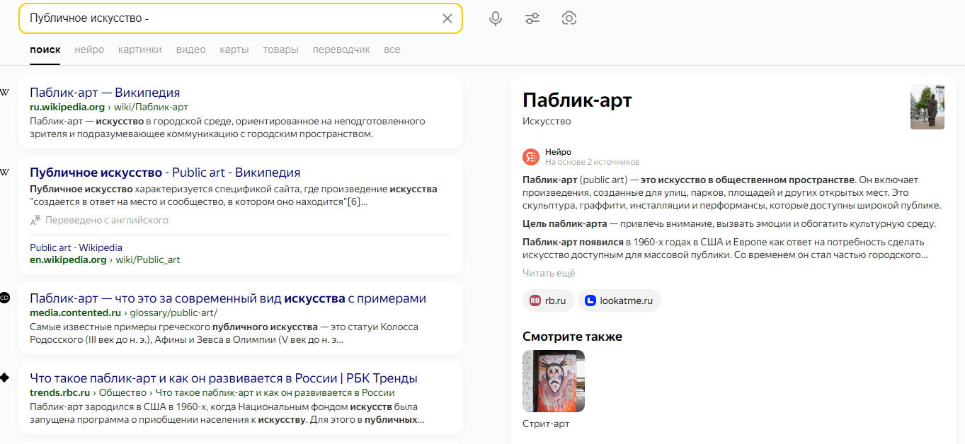Click the camera image search icon

[569, 18]
